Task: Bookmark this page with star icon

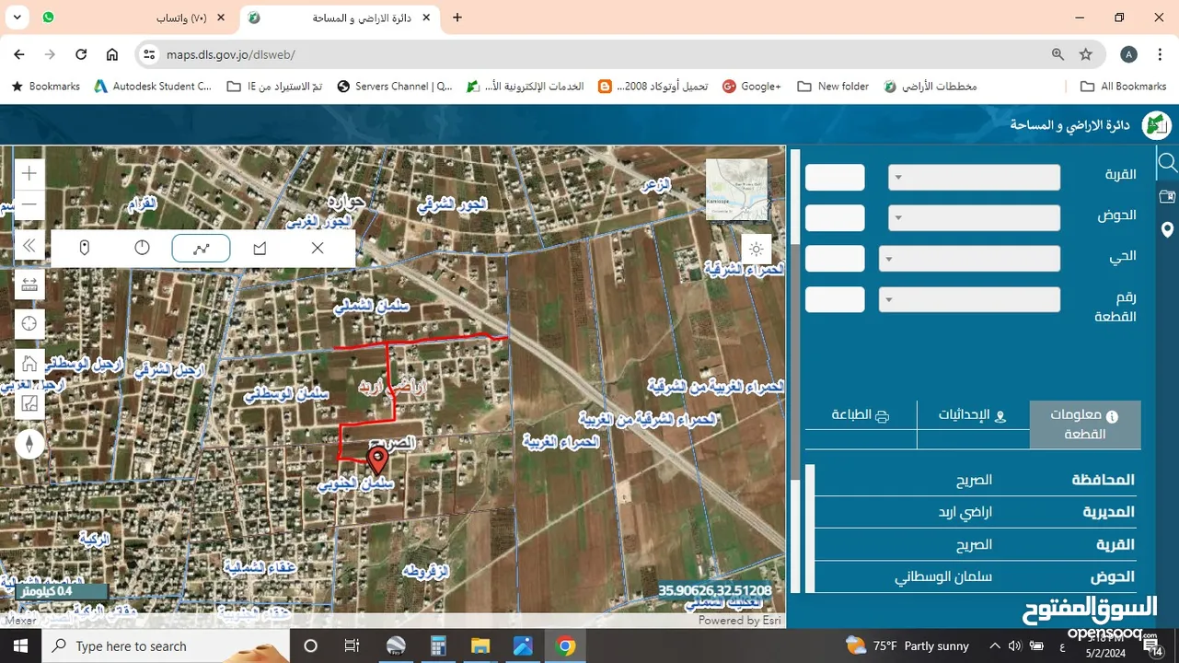Action: point(1086,54)
